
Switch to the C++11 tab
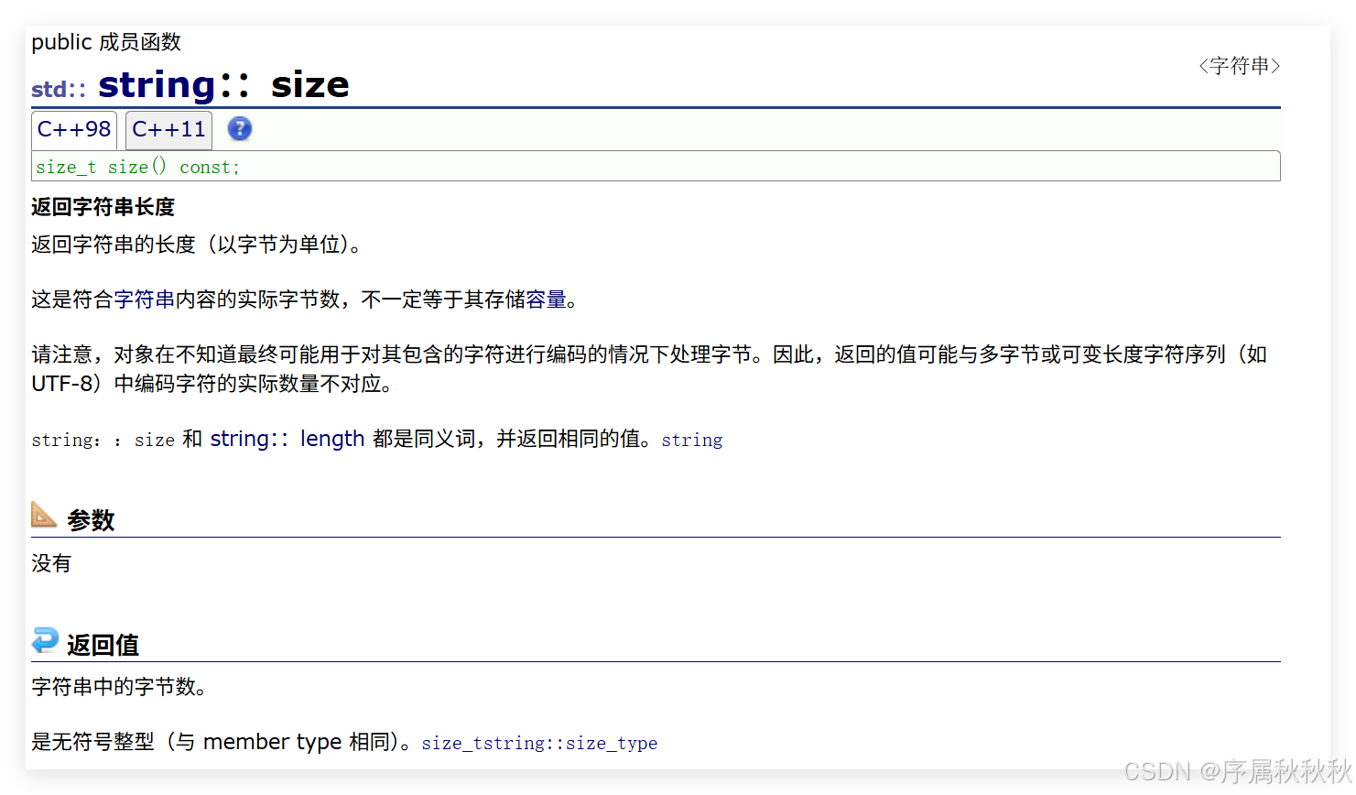(168, 129)
